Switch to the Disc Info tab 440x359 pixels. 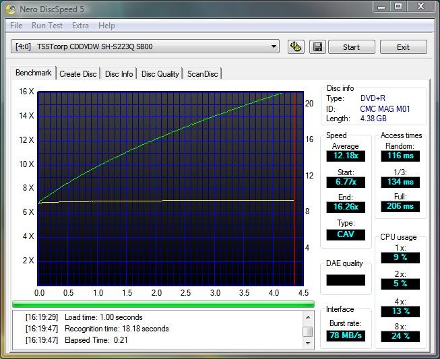point(119,74)
